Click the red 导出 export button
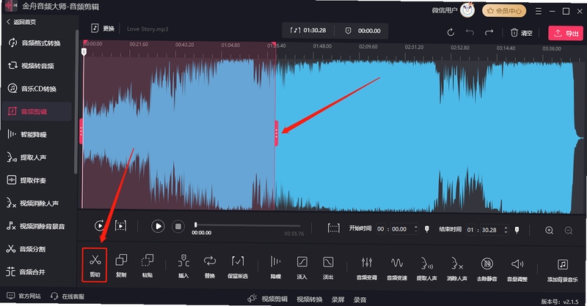 click(x=566, y=33)
